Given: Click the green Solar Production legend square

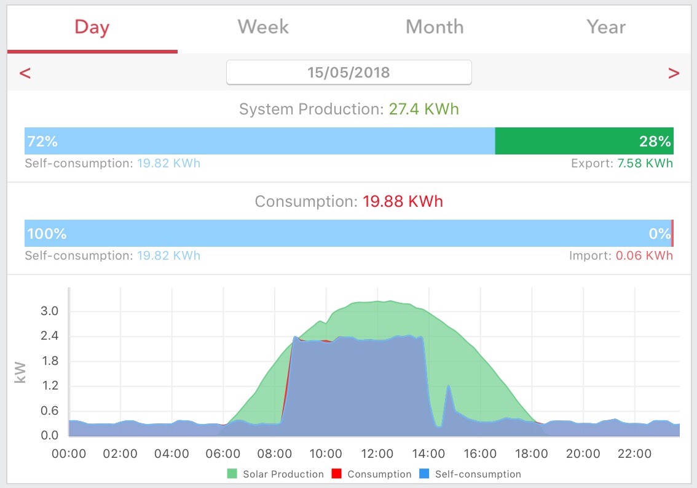Looking at the screenshot, I should pos(232,474).
